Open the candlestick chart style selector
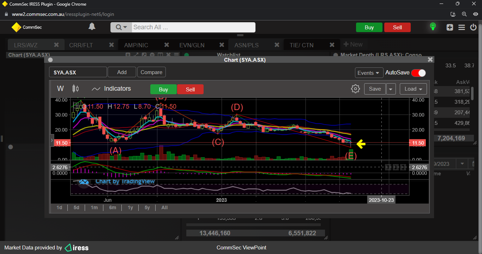The image size is (482, 254). click(x=76, y=89)
